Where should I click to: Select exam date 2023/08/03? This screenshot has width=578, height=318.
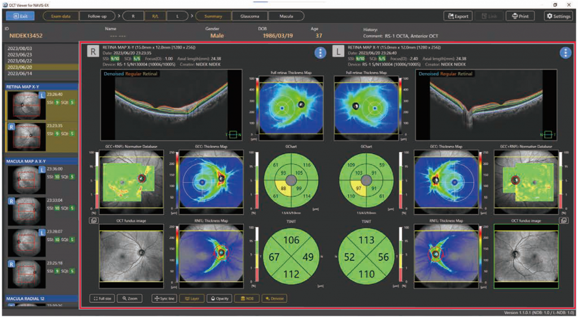pos(41,49)
